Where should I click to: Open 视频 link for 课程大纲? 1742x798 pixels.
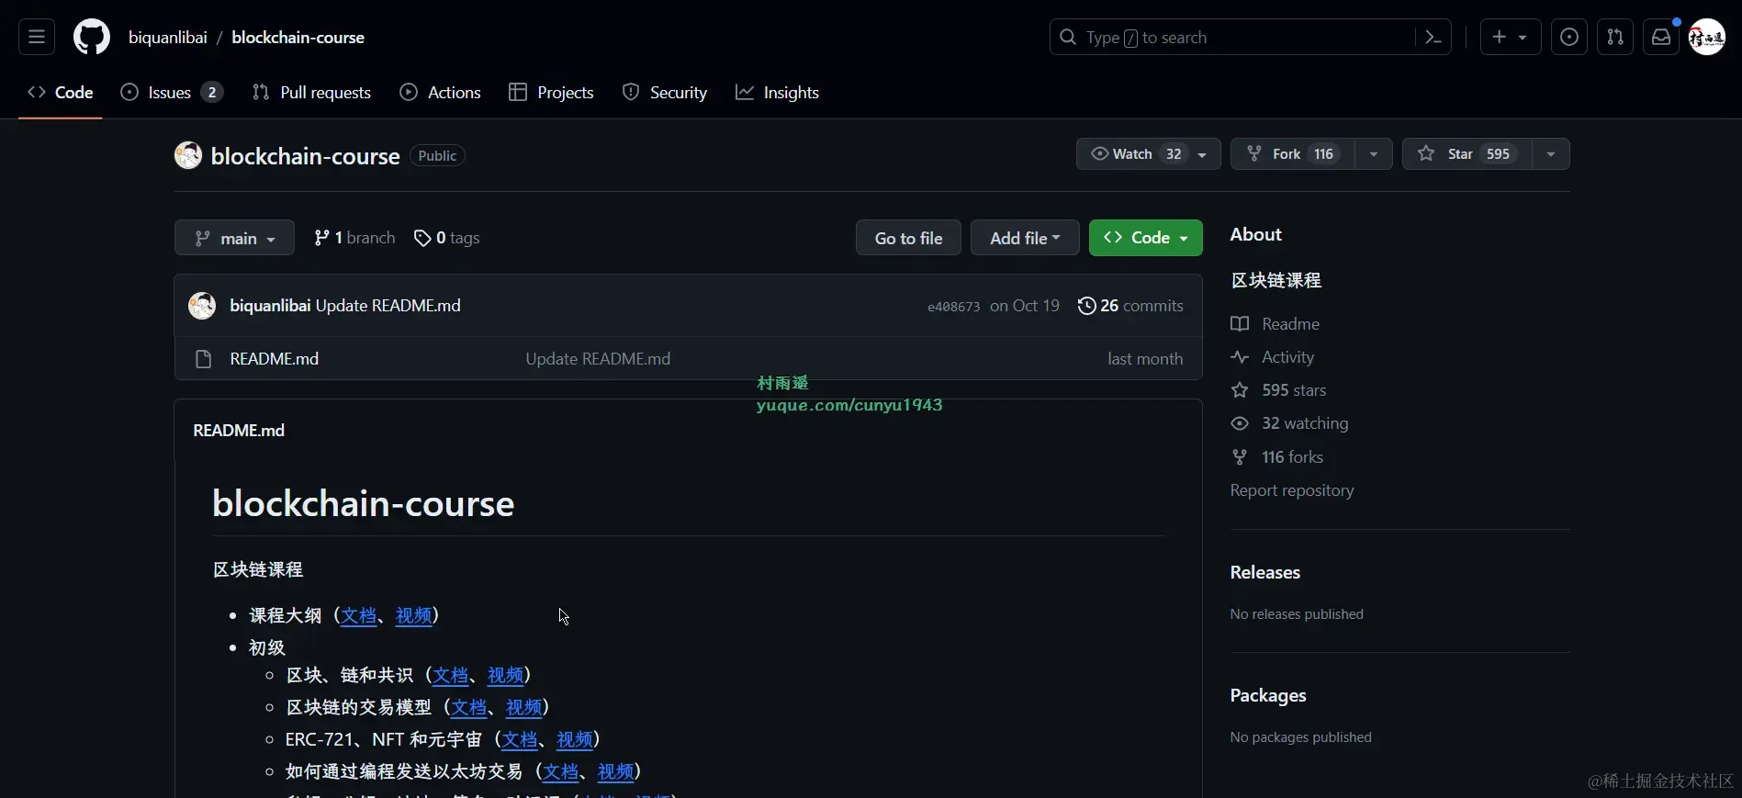coord(413,615)
